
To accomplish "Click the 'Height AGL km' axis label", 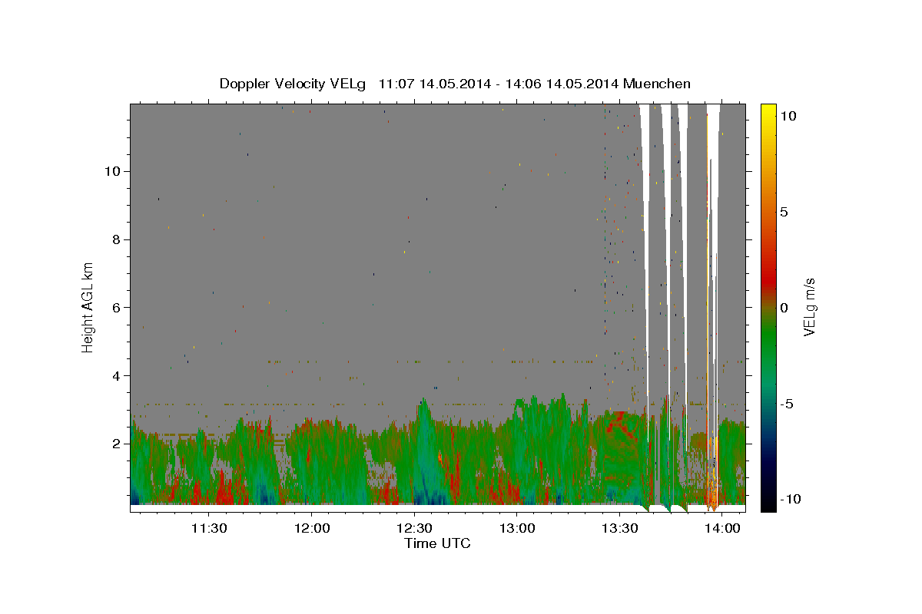I will click(88, 307).
